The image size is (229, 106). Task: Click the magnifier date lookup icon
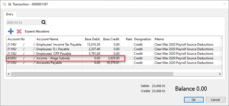(44, 22)
